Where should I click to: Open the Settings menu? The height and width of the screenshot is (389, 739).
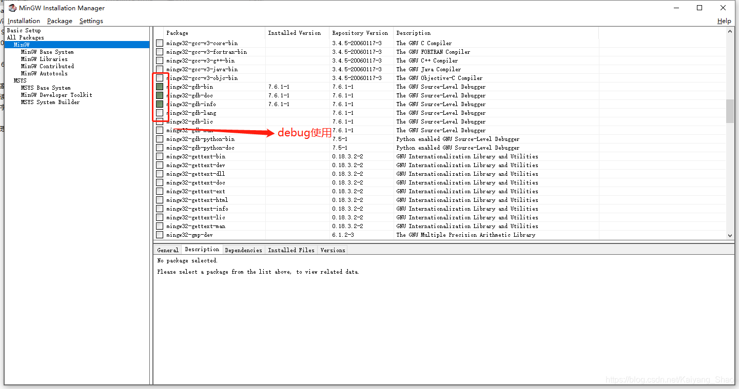click(x=91, y=21)
